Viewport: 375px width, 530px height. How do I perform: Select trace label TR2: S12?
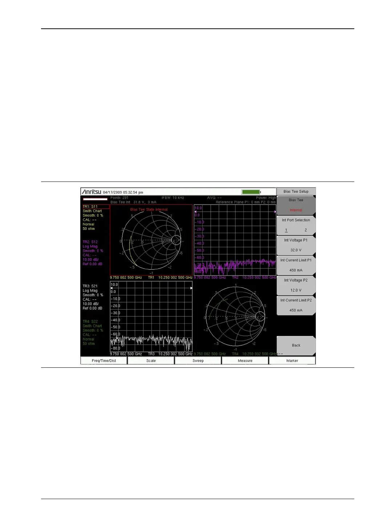coord(90,242)
